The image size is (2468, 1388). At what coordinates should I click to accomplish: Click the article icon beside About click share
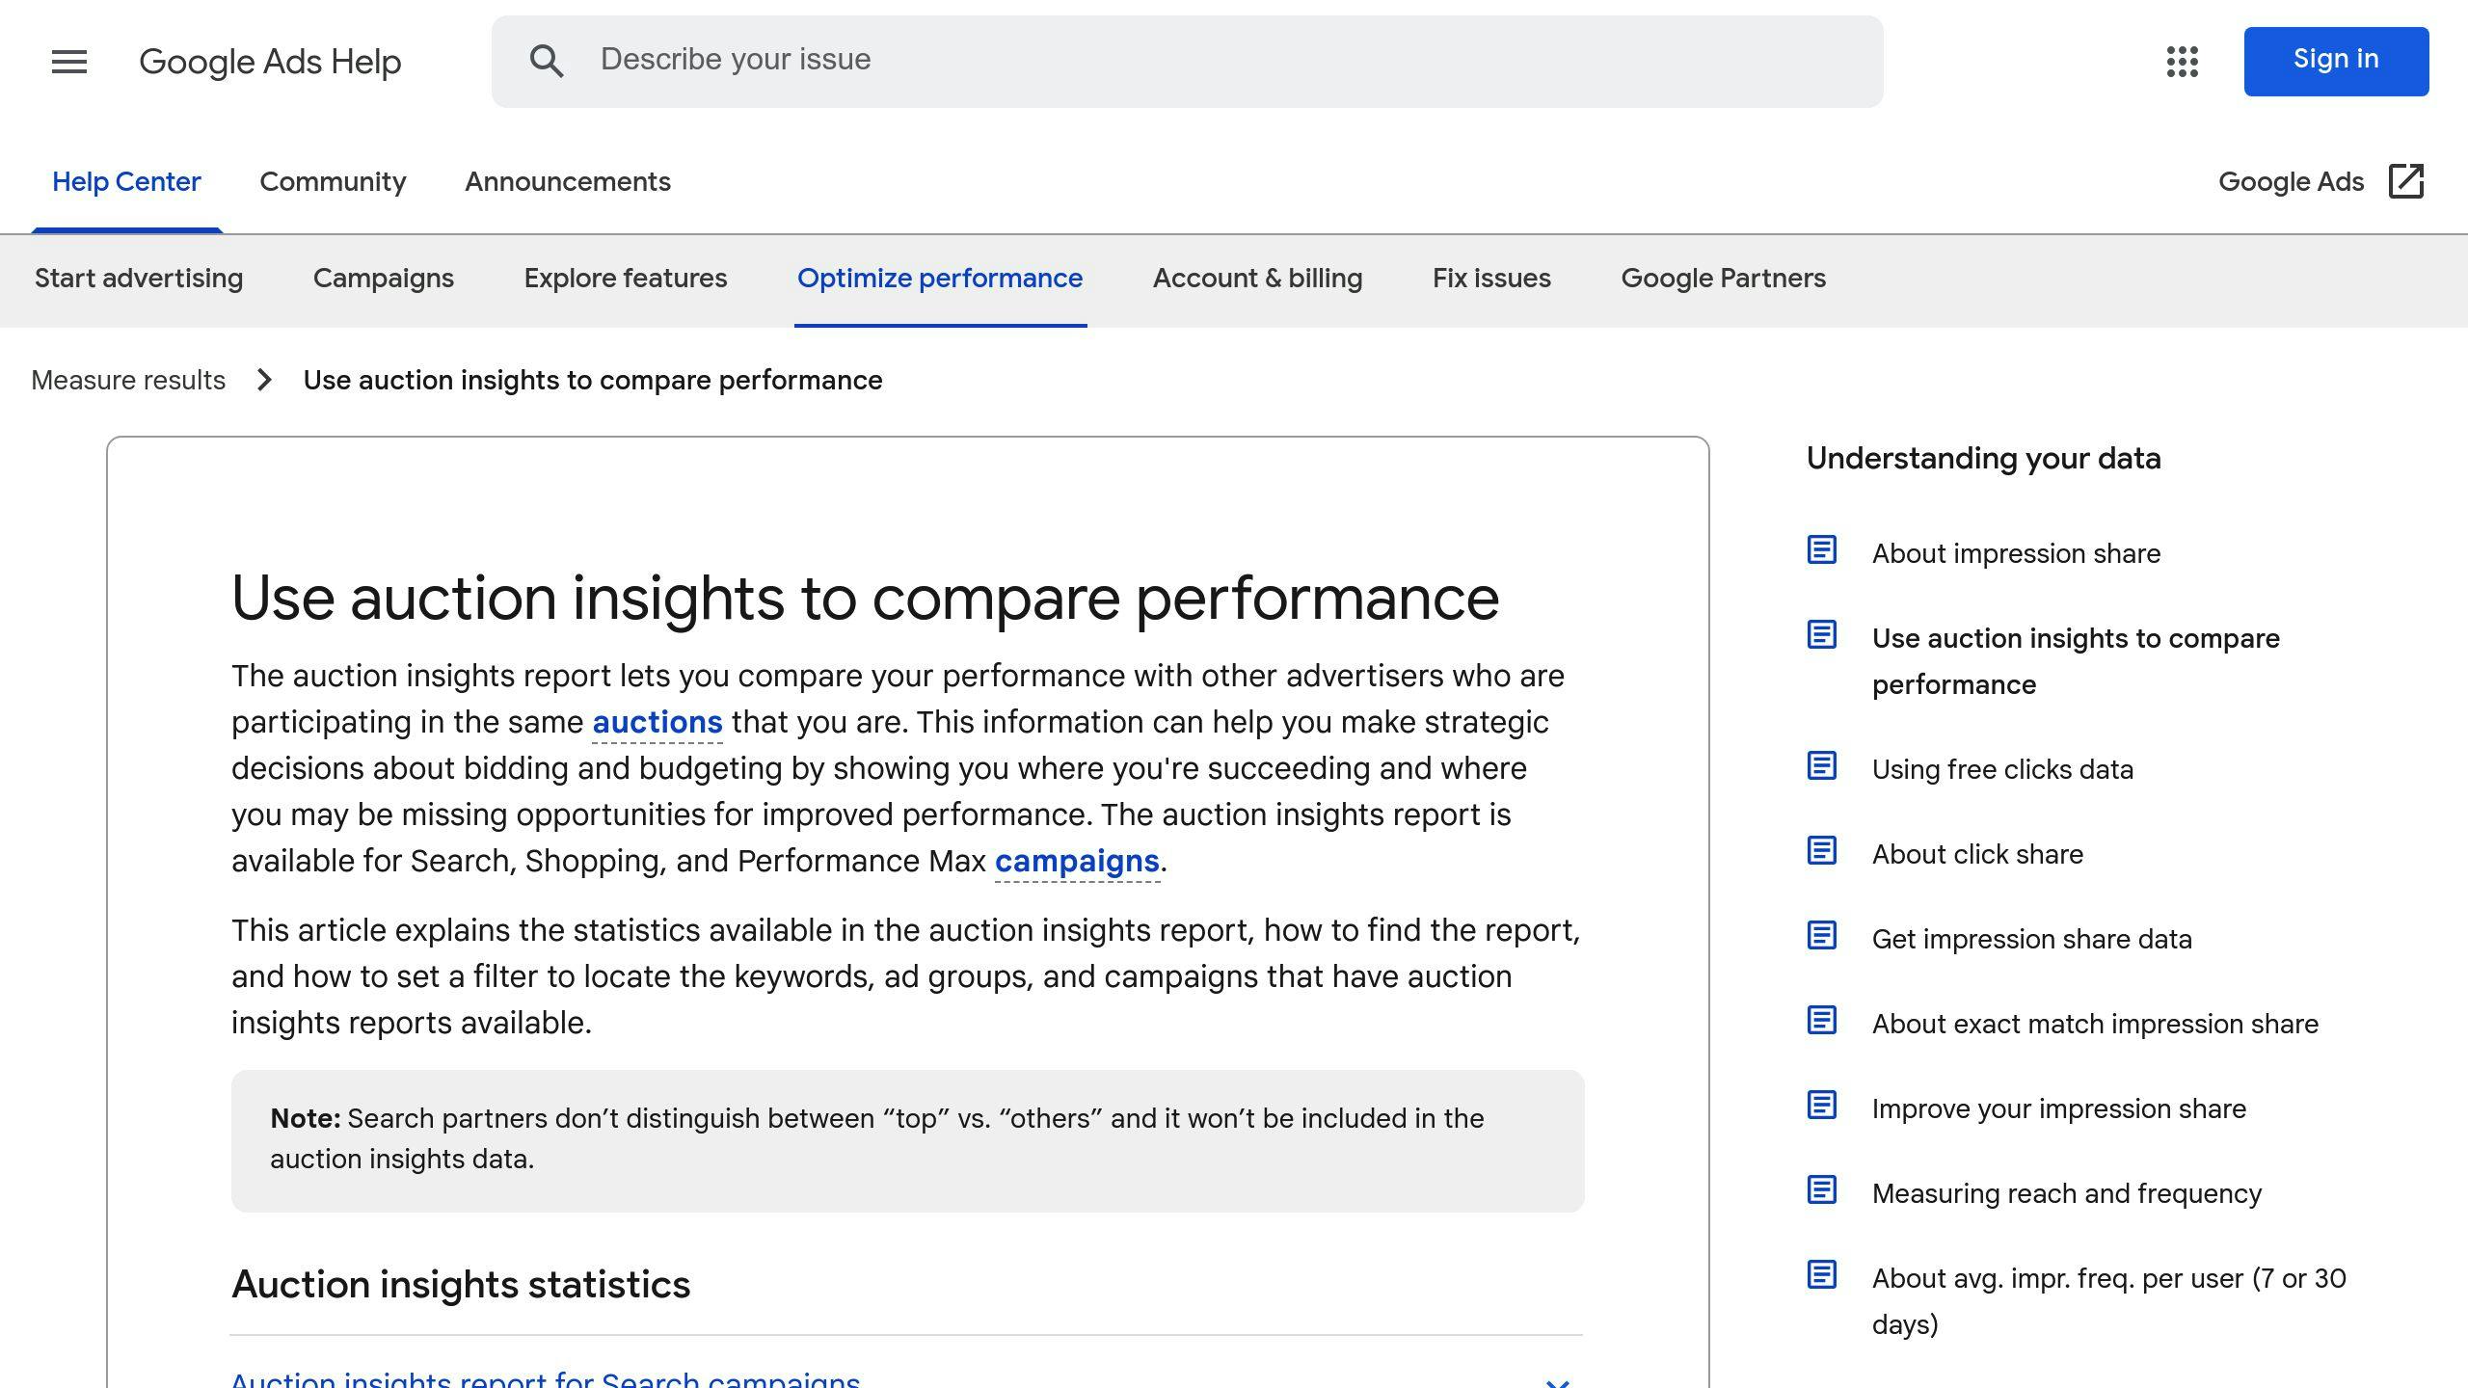coord(1821,851)
